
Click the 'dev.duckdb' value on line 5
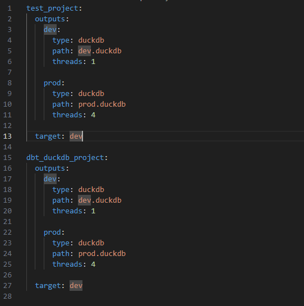click(100, 51)
